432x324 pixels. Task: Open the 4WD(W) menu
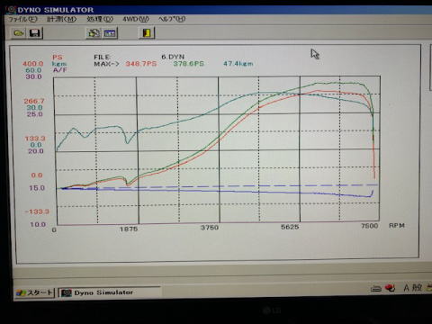pyautogui.click(x=136, y=19)
